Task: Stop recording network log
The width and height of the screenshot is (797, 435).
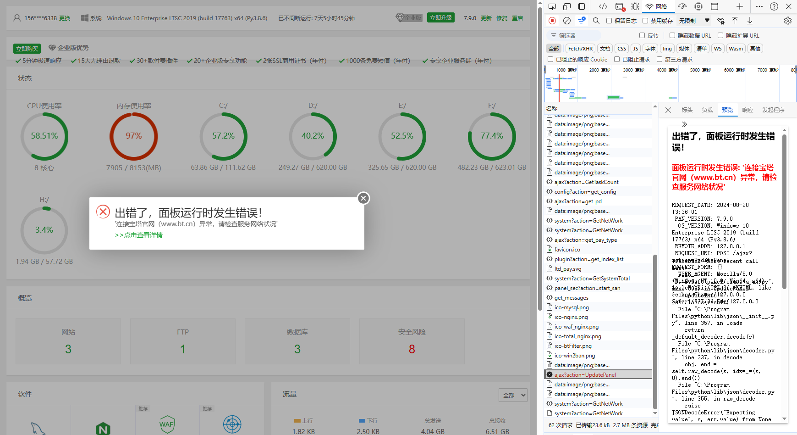Action: tap(552, 21)
